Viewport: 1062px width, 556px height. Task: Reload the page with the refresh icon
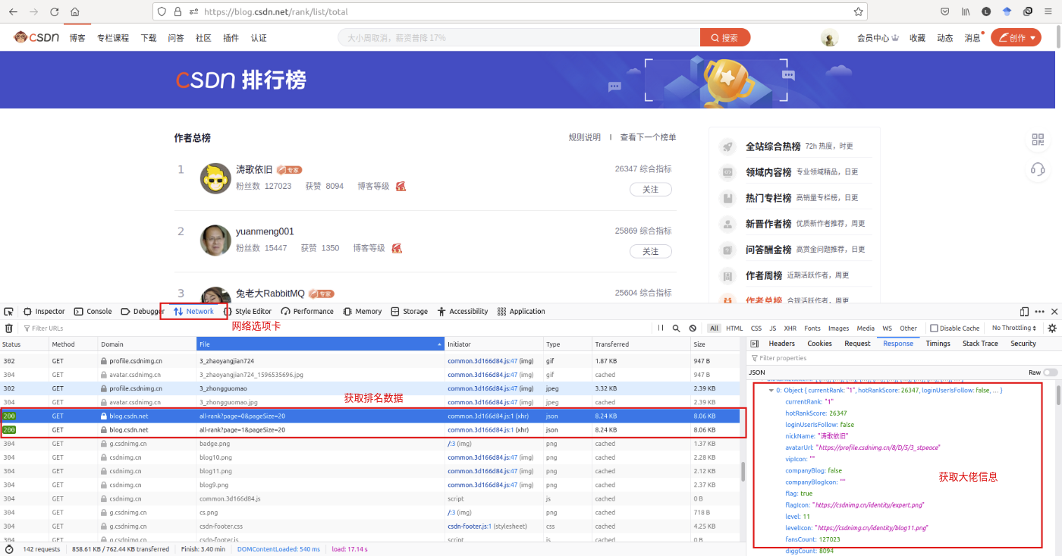coord(54,12)
